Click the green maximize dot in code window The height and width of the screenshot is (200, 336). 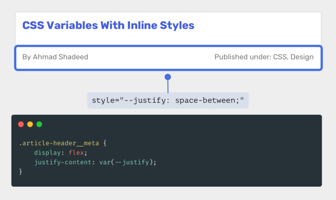[39, 124]
